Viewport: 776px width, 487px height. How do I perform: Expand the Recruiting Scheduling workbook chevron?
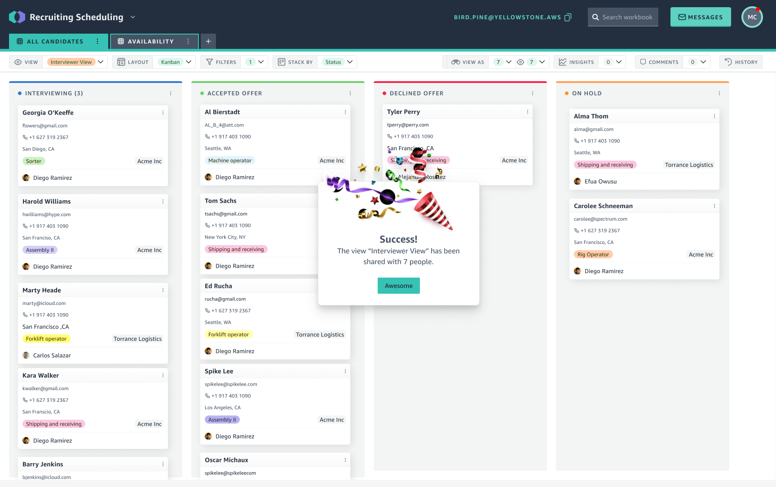pos(132,17)
